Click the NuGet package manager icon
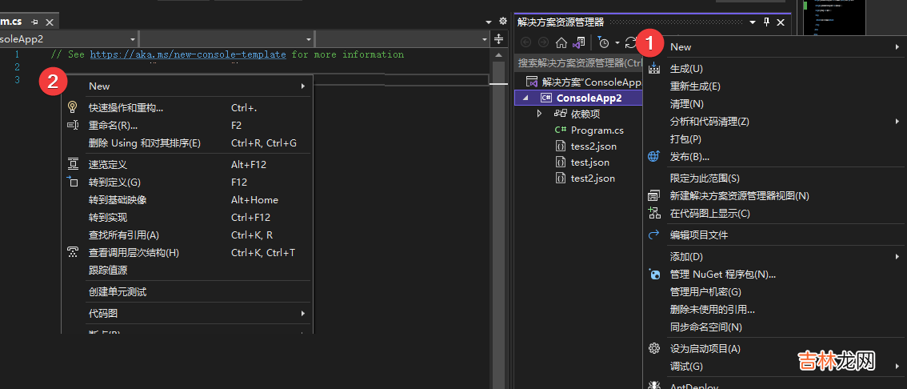Screen dimensions: 907x389 coord(654,275)
